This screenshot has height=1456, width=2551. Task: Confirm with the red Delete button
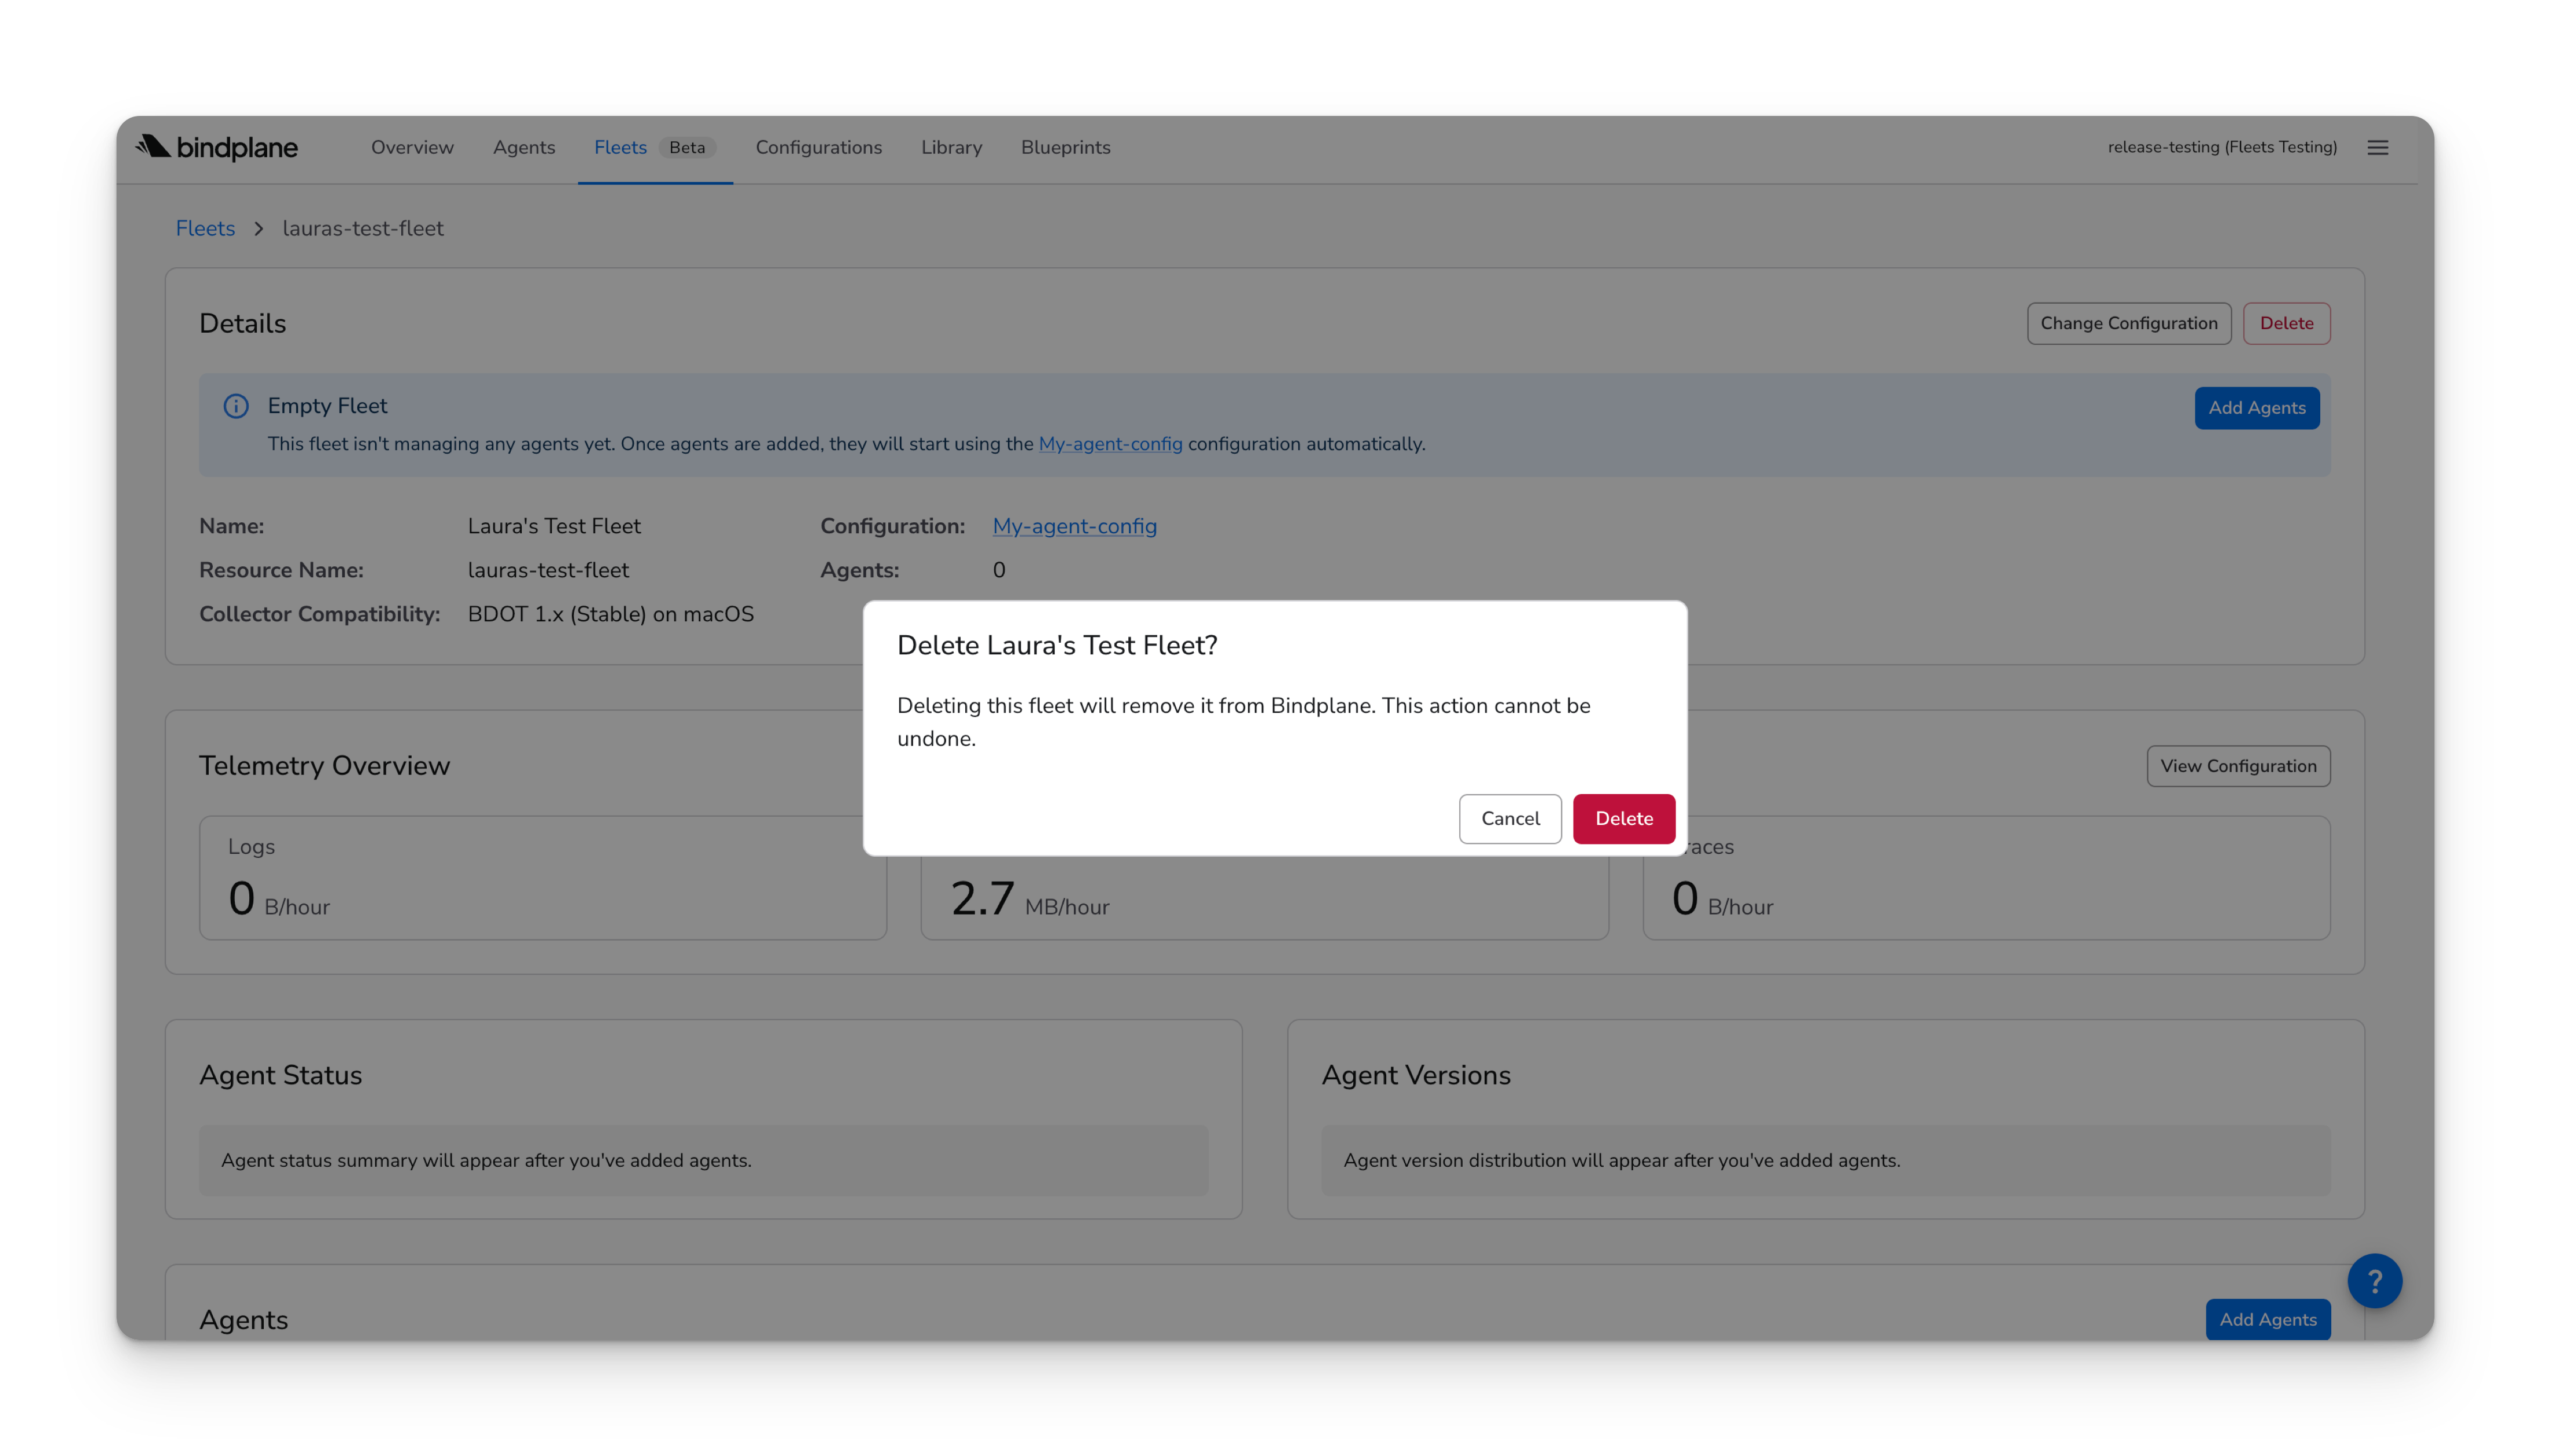1623,819
